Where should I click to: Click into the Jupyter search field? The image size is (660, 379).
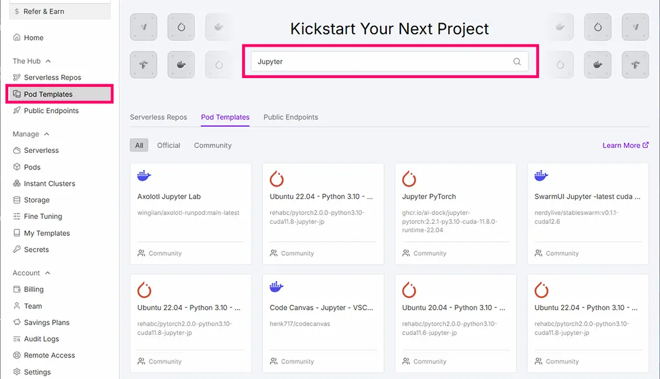(380, 62)
